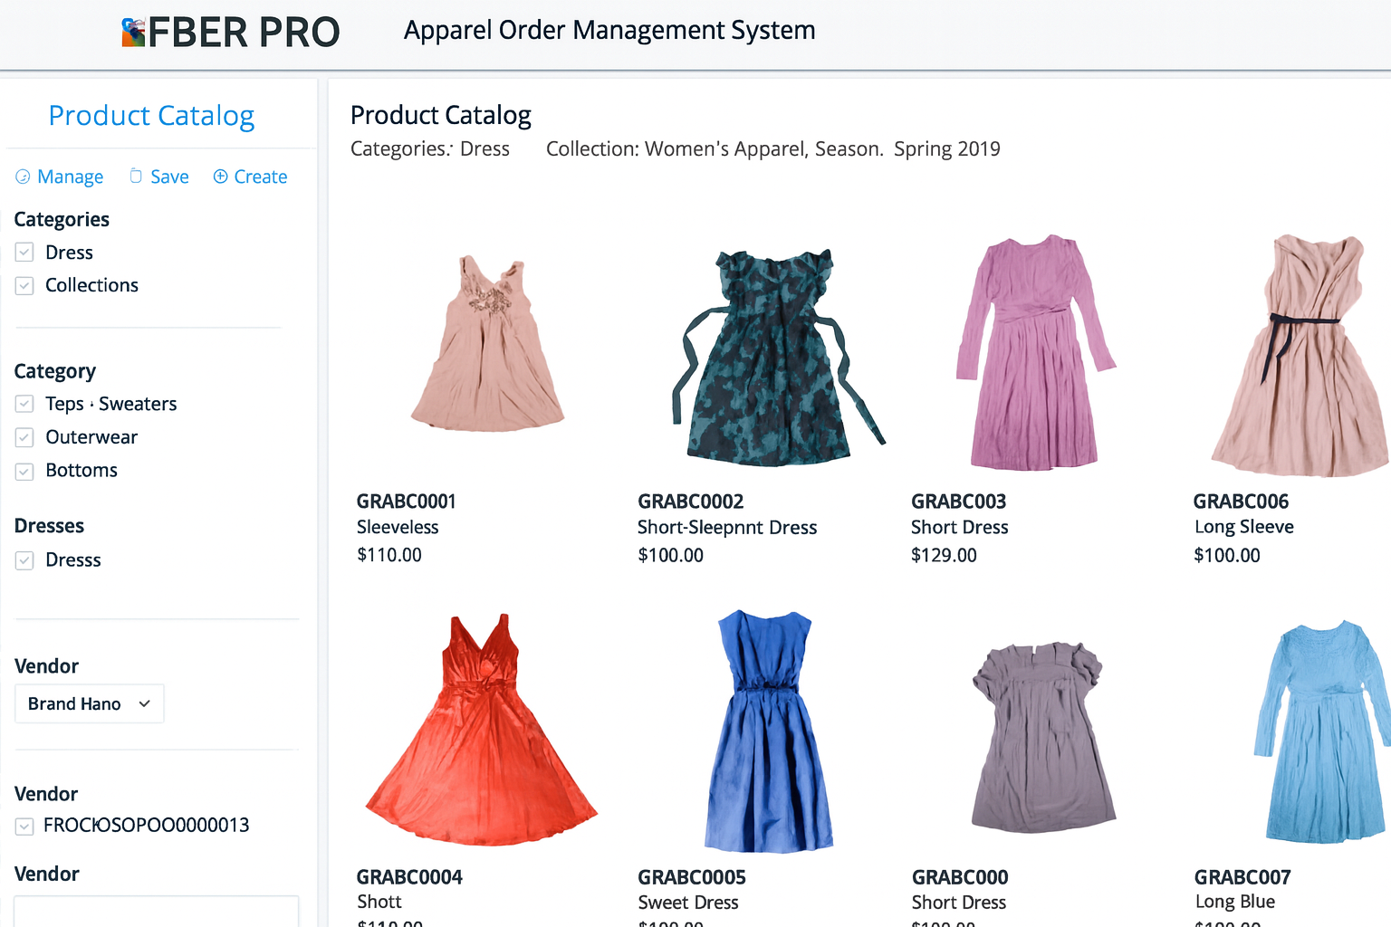Toggle the Dress category checkbox
Screen dimensions: 1391x927
[x=24, y=253]
